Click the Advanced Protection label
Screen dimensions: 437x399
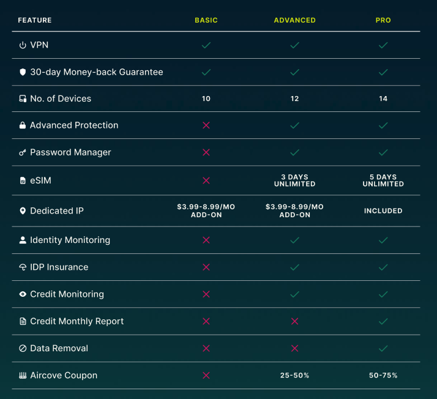[x=74, y=125]
